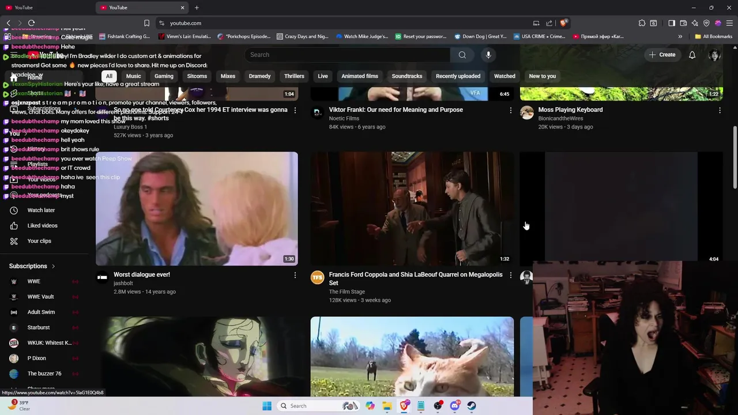Image resolution: width=738 pixels, height=415 pixels.
Task: Open Vimm's Lair bookmark in bookmarks bar
Action: coord(184,36)
